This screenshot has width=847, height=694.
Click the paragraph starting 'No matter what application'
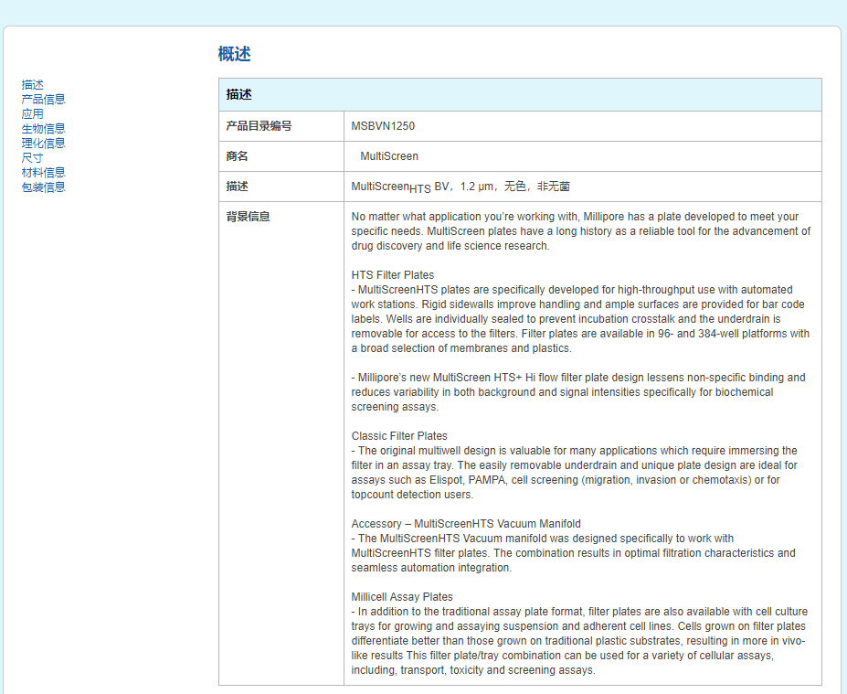(581, 231)
